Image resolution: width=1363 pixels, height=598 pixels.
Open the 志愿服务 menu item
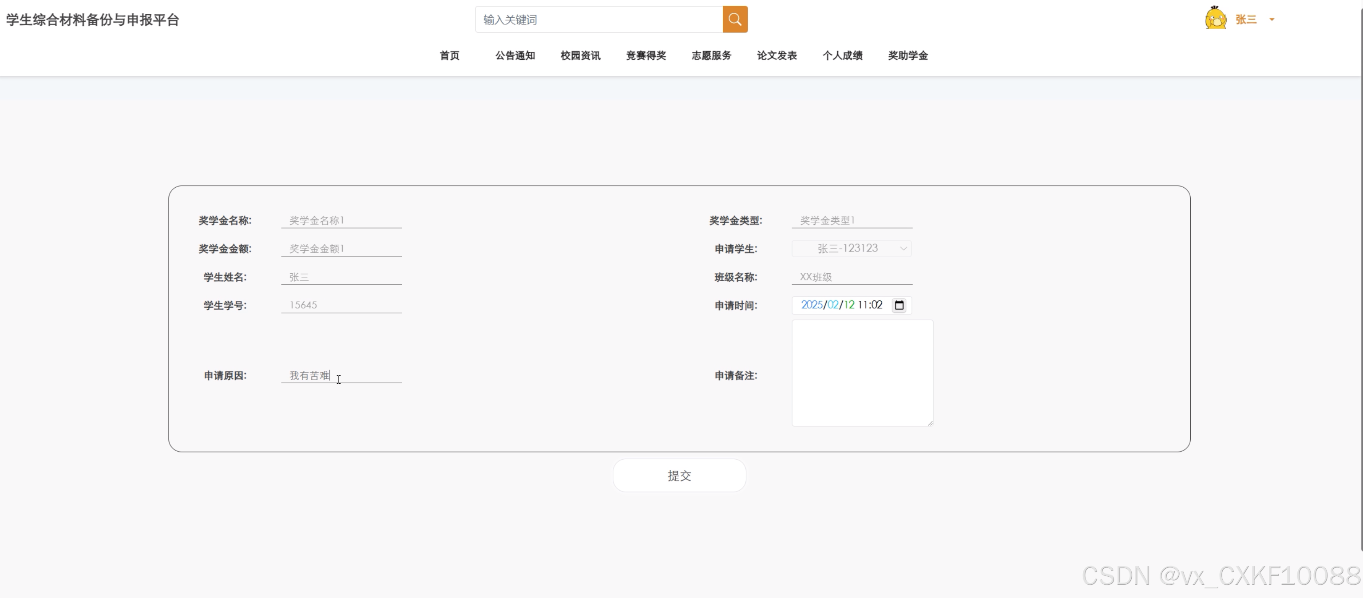(x=711, y=55)
